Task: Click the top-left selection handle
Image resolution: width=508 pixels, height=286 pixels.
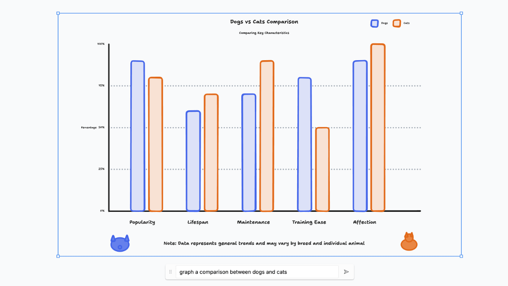Action: pos(58,13)
